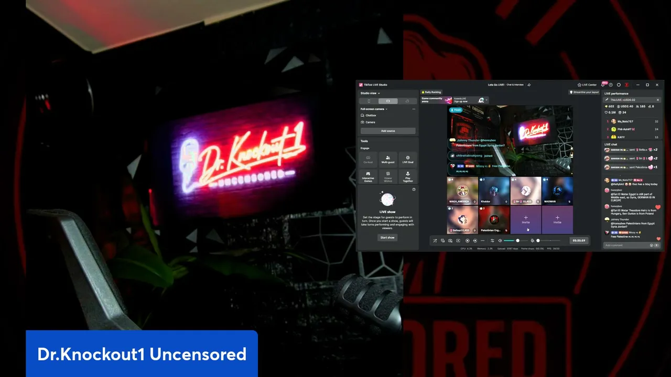Open the Multi-guest tool
The height and width of the screenshot is (377, 671).
(388, 159)
